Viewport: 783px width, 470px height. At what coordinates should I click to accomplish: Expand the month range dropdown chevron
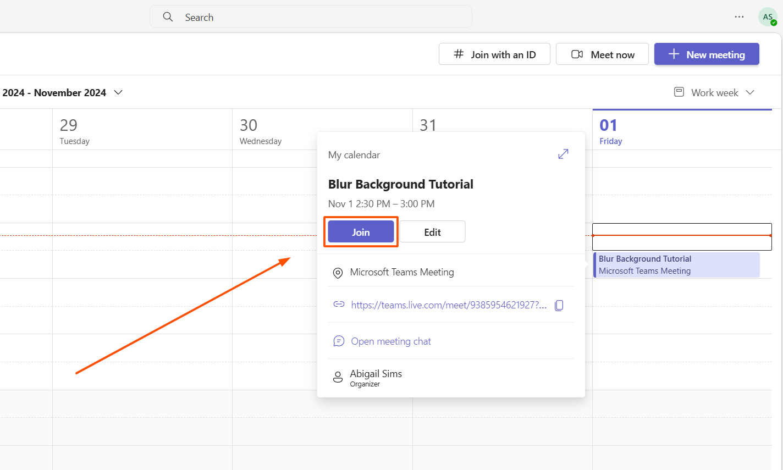point(118,92)
